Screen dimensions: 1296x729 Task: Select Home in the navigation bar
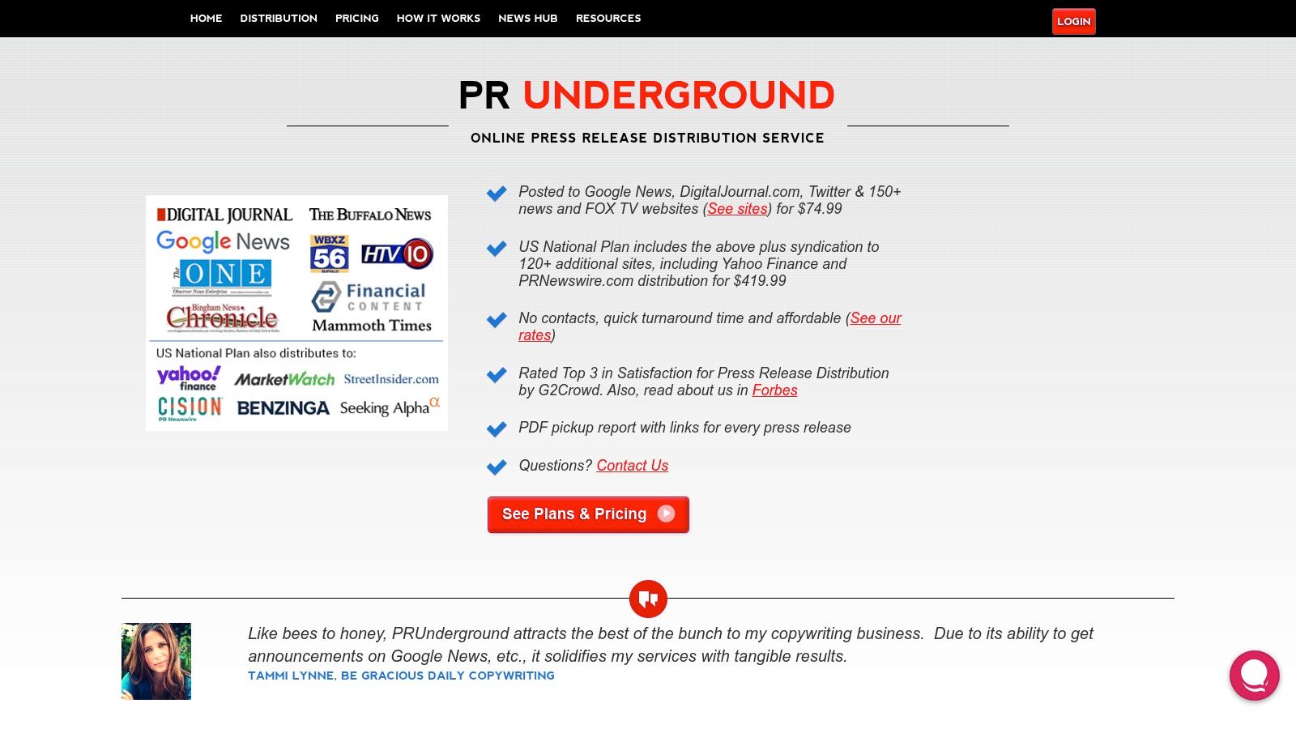(x=206, y=18)
